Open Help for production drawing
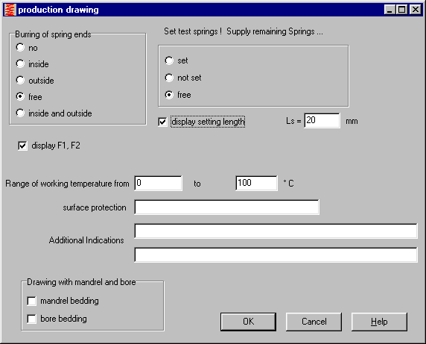Screen dimensions: 426x344 [379, 322]
